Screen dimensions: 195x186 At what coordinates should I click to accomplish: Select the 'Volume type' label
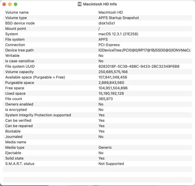point(16,18)
